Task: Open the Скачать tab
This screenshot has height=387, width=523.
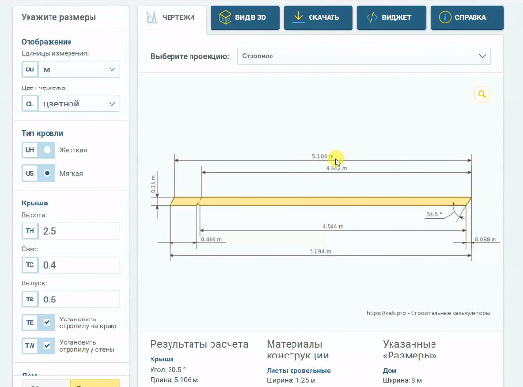Action: [318, 18]
